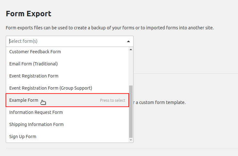Select Email Form (Traditional) from list
This screenshot has height=156, width=238.
34,64
